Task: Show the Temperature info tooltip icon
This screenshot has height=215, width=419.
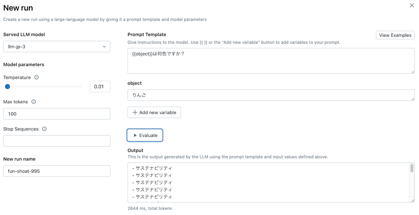Action: click(36, 77)
